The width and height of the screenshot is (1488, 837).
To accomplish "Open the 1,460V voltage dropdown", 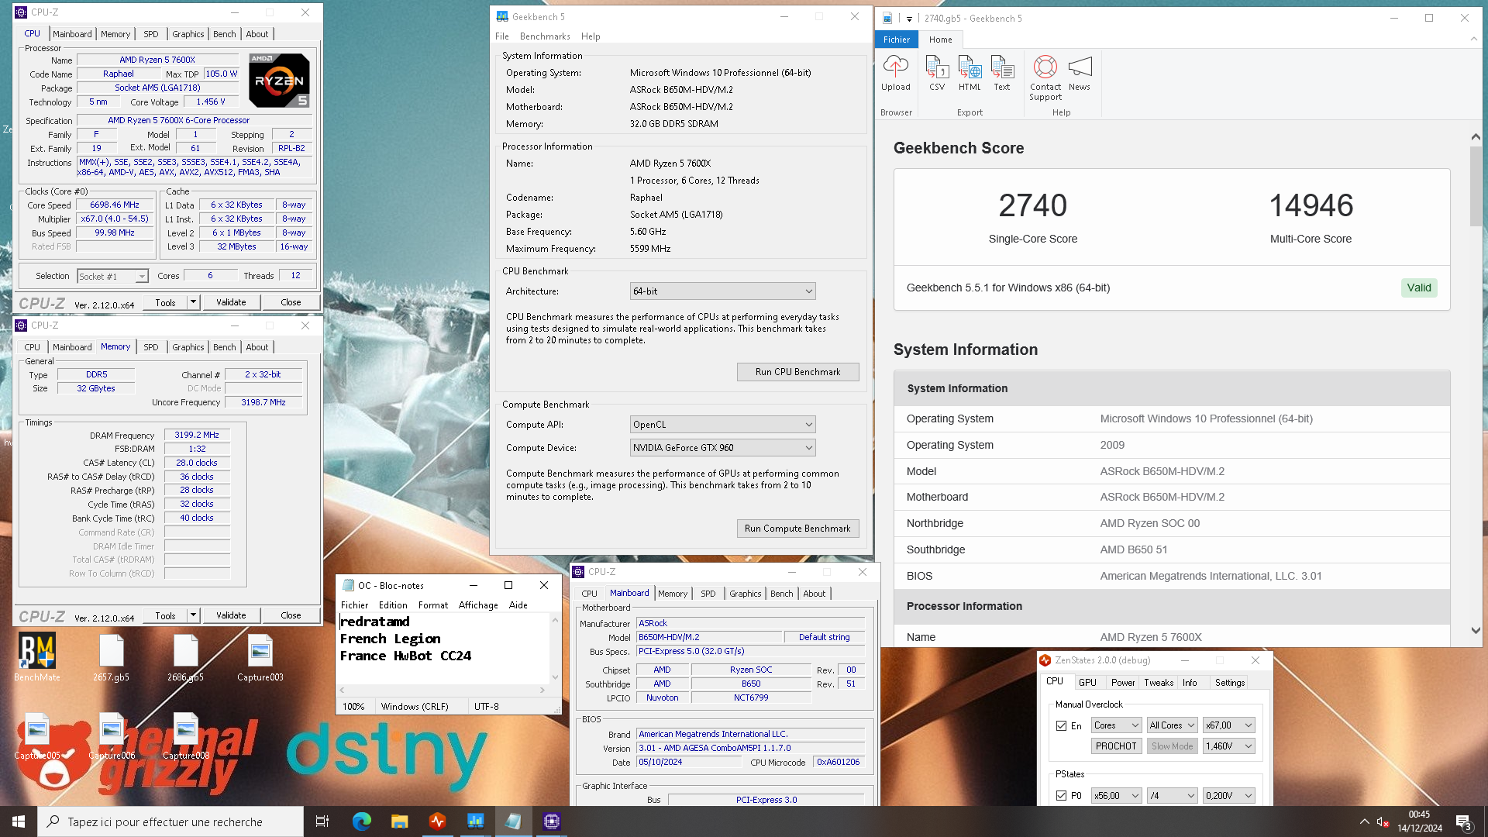I will point(1228,746).
